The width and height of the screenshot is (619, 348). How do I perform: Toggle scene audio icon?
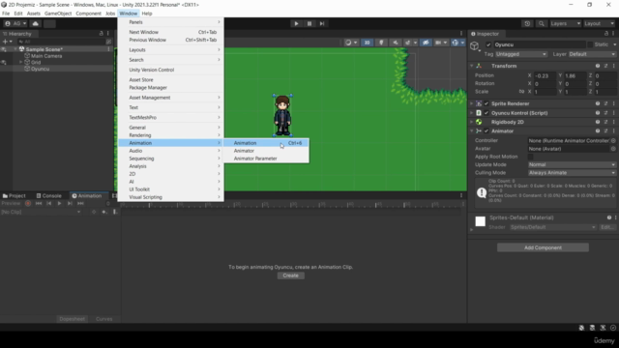[396, 43]
